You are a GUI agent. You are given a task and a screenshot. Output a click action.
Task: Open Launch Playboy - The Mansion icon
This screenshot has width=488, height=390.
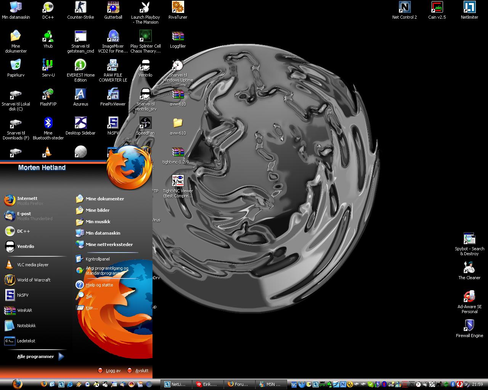(x=145, y=13)
